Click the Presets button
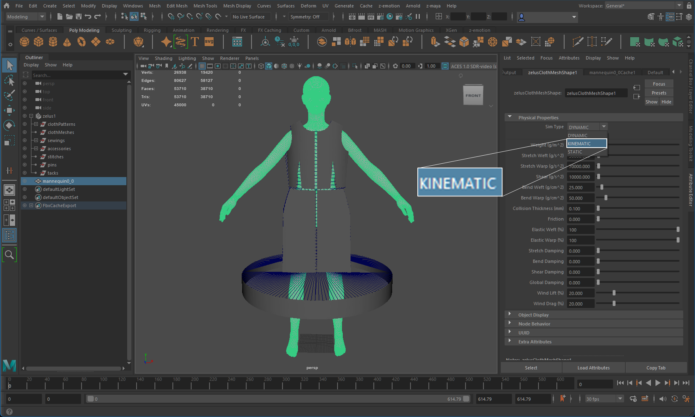Image resolution: width=695 pixels, height=417 pixels. (659, 93)
